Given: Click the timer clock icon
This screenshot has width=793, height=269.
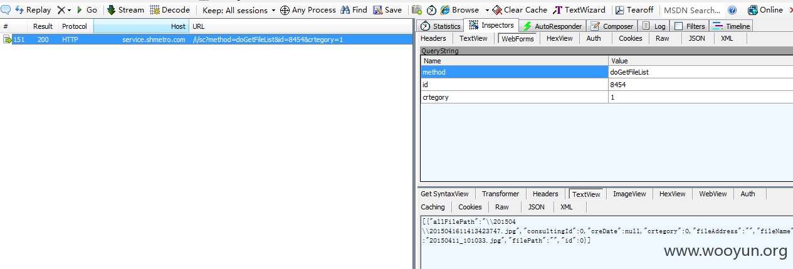Looking at the screenshot, I should (431, 10).
